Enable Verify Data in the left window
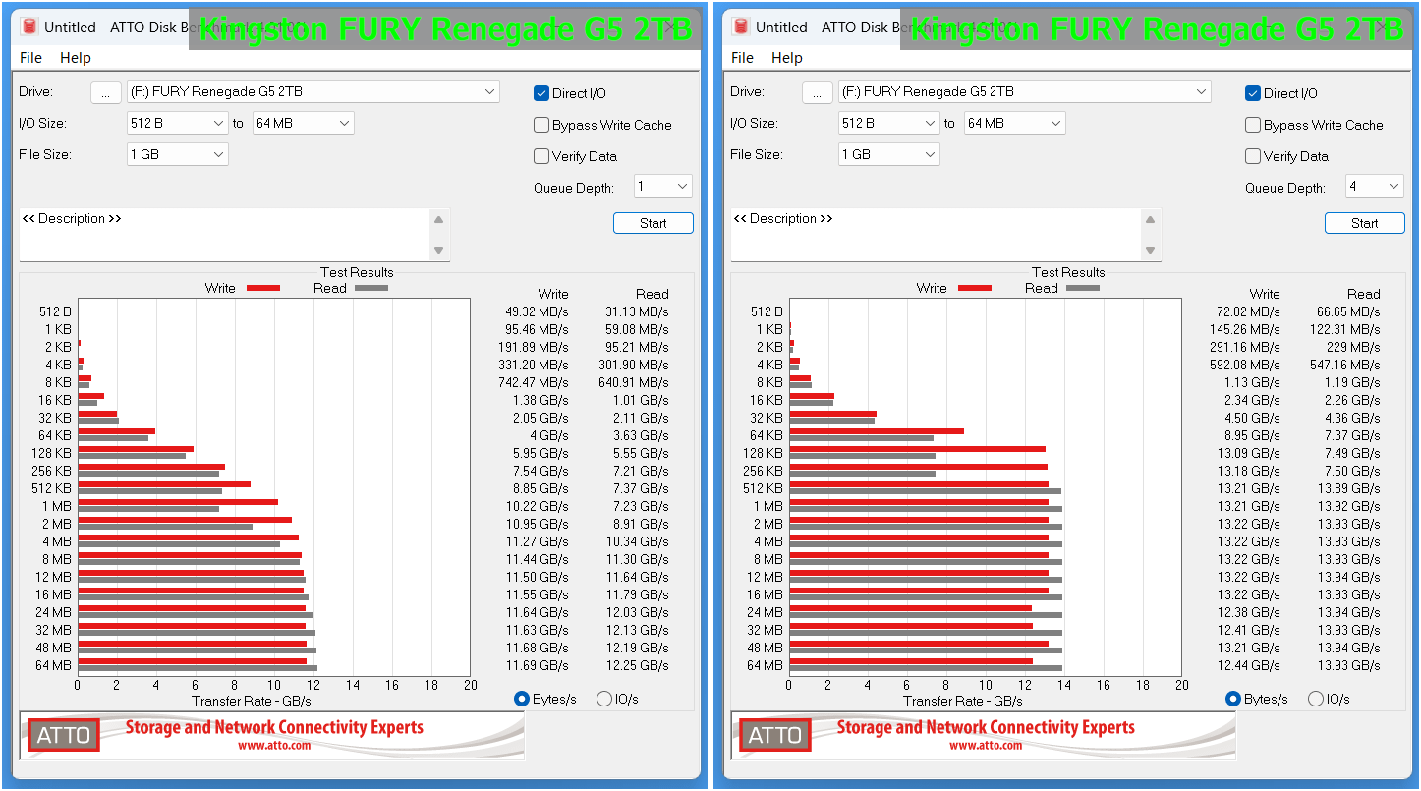The image size is (1421, 791). [541, 156]
